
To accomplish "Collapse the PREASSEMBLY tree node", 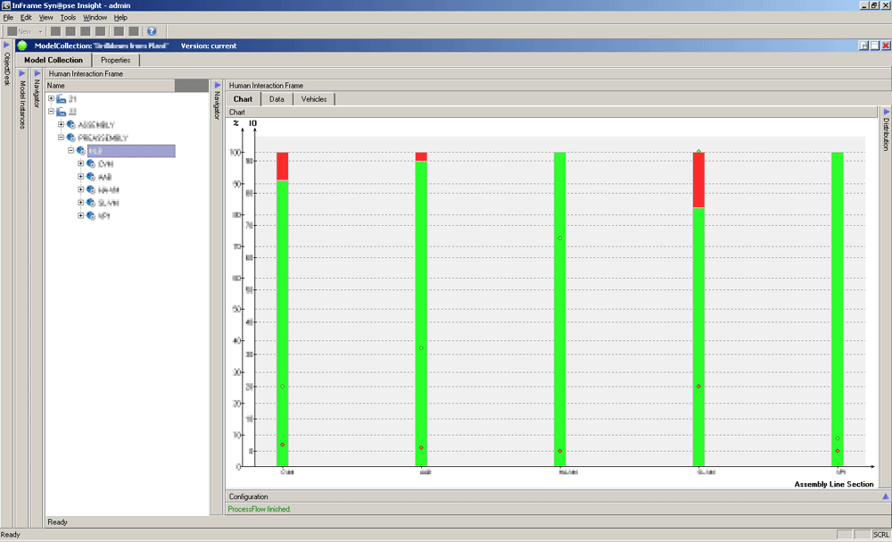I will [61, 138].
